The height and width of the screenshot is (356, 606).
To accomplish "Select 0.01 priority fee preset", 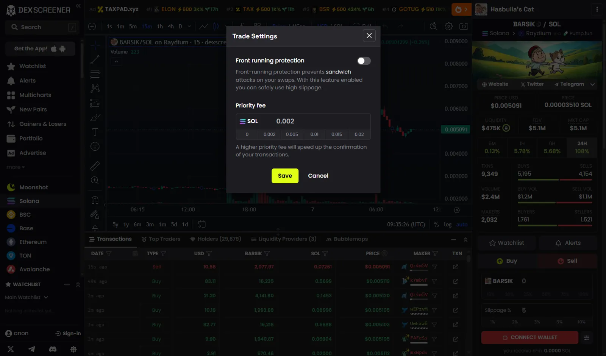I will click(314, 134).
